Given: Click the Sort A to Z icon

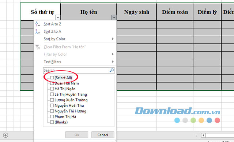Looking at the screenshot, I should [x=38, y=24].
